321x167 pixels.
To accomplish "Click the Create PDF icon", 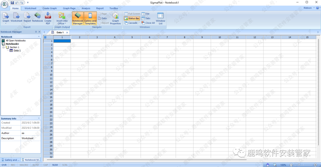I will point(48,17).
